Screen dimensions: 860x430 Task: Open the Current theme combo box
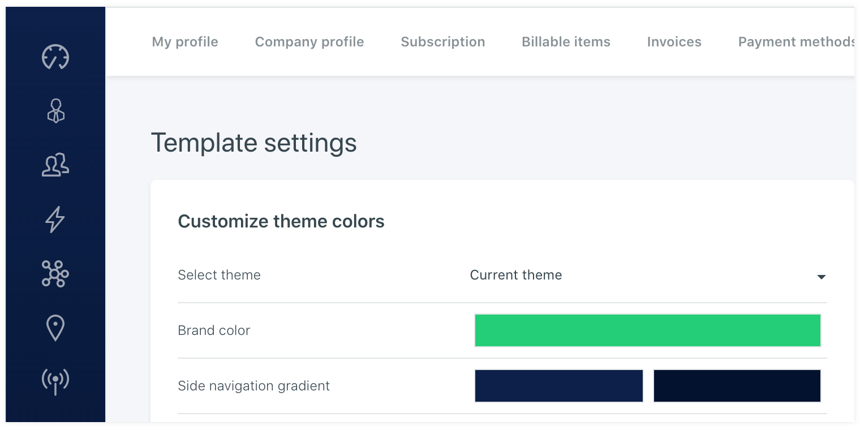645,276
